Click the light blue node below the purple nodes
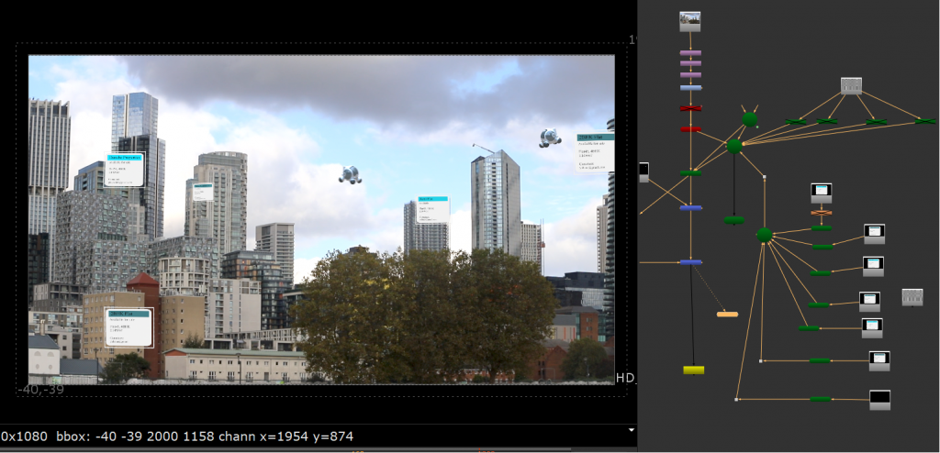940x453 pixels. (690, 88)
